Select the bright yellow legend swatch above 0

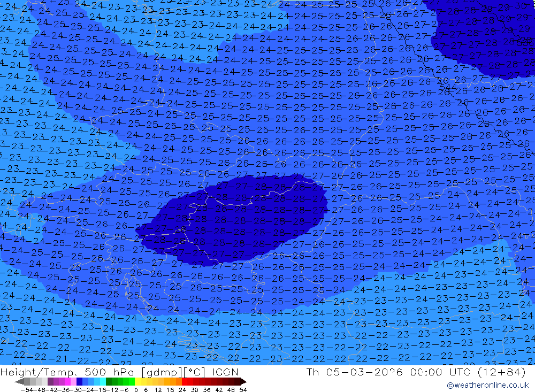[x=138, y=381]
